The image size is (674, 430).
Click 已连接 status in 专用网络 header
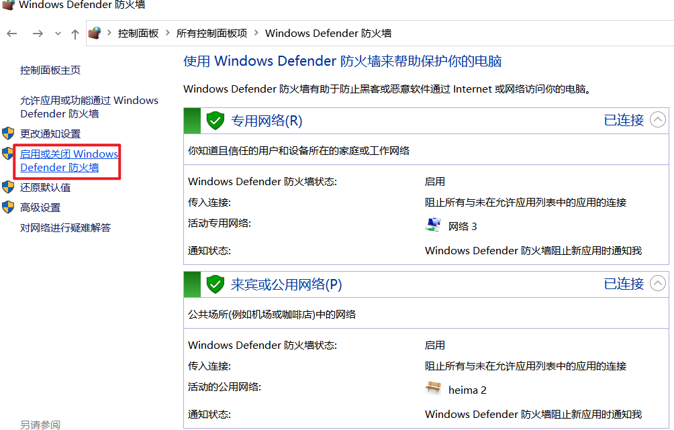[624, 120]
